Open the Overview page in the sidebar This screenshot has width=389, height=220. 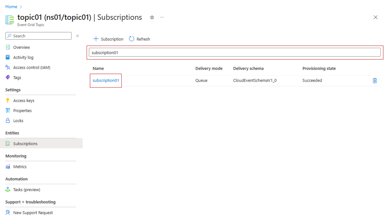(x=21, y=47)
